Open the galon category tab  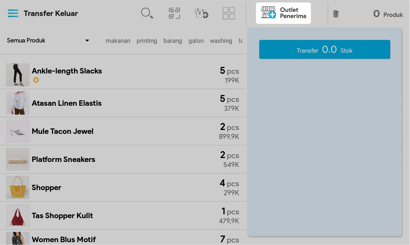click(x=196, y=41)
